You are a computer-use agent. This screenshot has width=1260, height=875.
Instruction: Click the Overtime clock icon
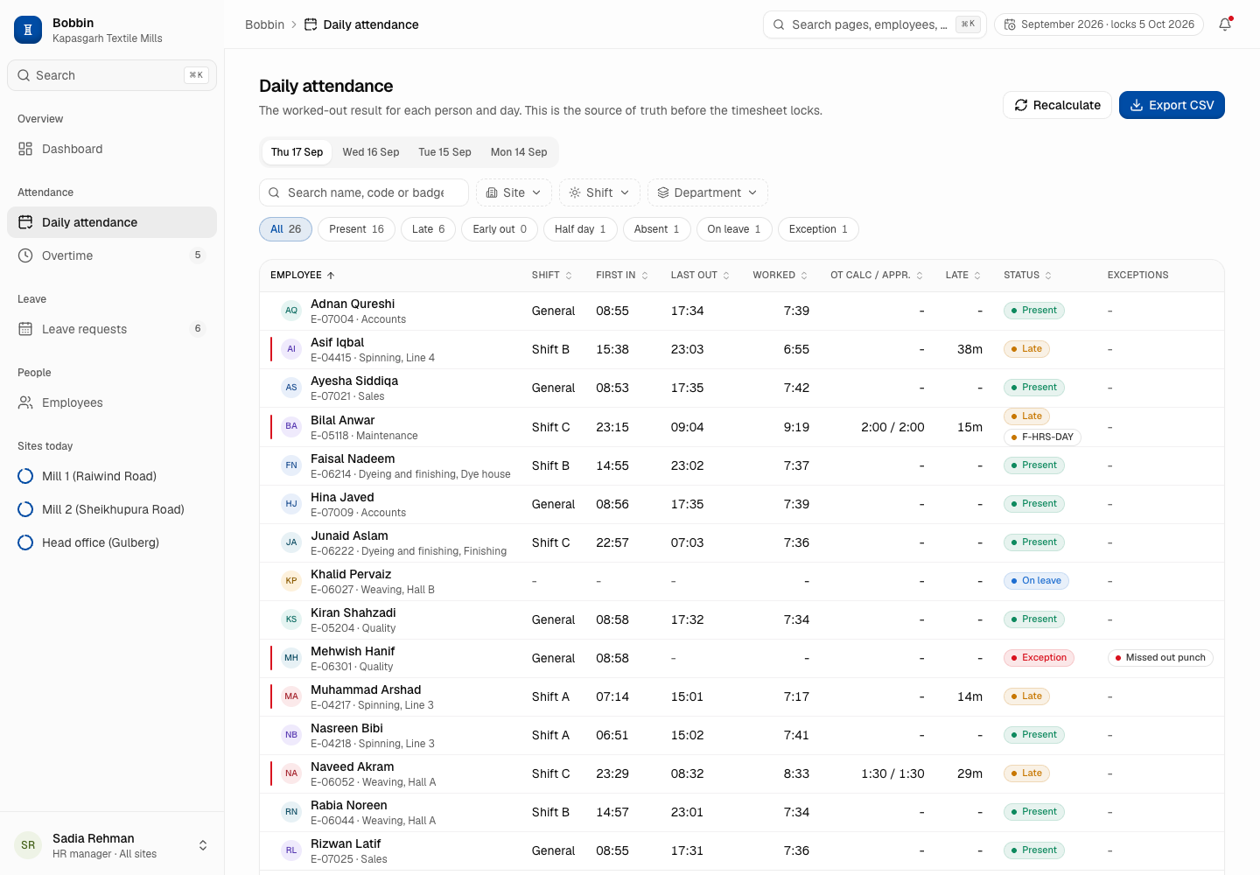tap(25, 255)
